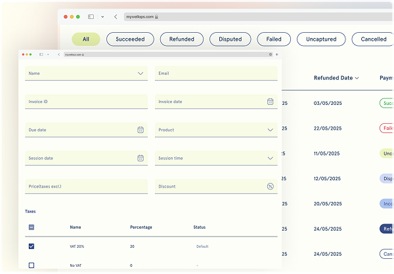Toggle sidebar in the front browser window
This screenshot has width=394, height=274.
(x=41, y=54)
